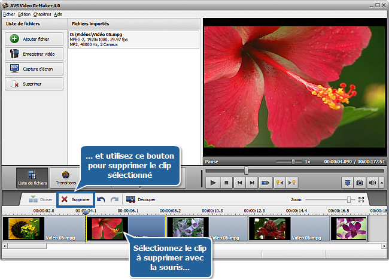
Task: Click the Stop playback button
Action: point(226,183)
